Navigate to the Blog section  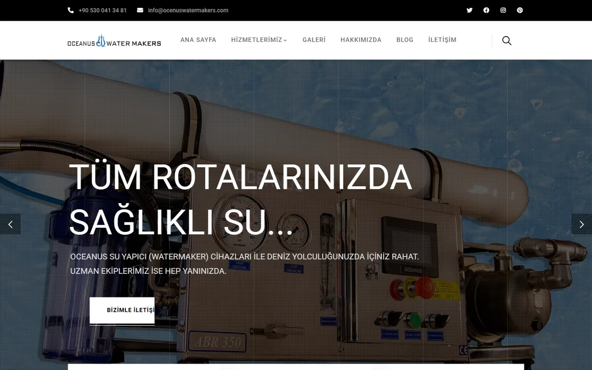click(x=405, y=40)
